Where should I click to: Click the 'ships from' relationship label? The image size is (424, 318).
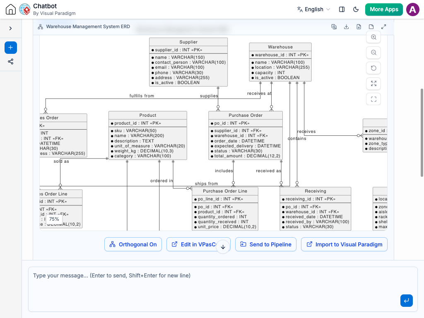tap(206, 183)
